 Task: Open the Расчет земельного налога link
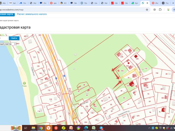[32, 14]
